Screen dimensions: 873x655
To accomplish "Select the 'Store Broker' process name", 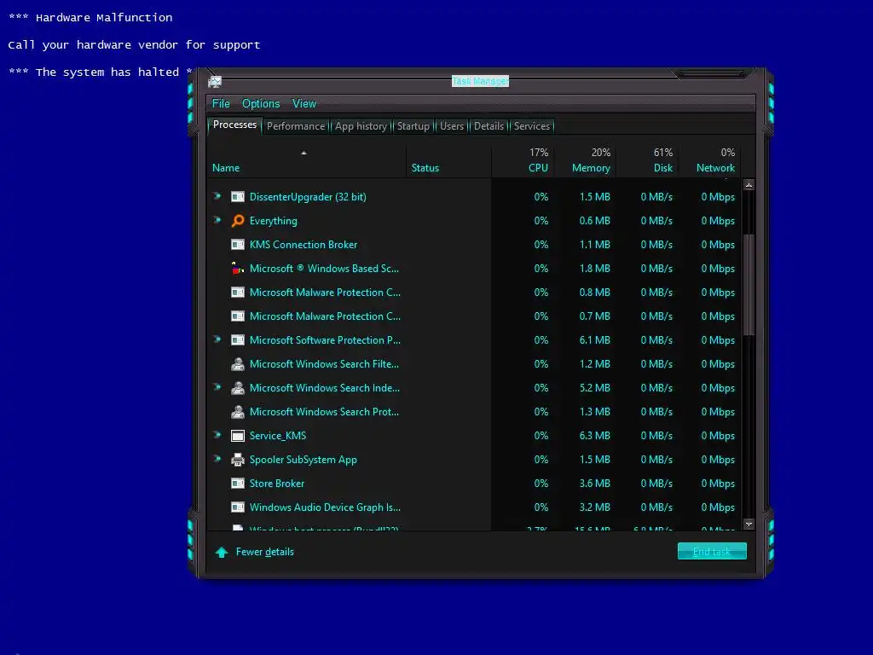I will point(277,484).
